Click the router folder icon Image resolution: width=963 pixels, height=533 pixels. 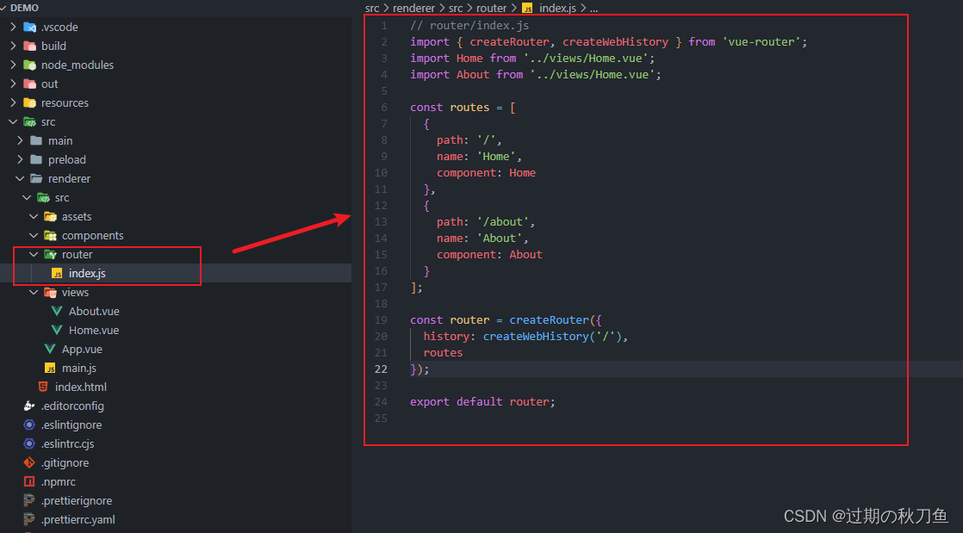[50, 255]
